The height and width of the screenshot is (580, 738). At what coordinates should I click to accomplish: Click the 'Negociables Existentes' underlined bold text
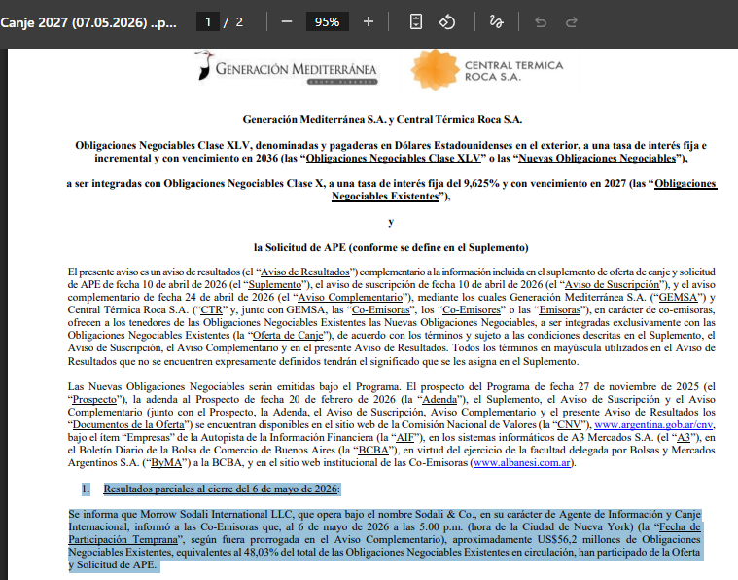(x=385, y=196)
